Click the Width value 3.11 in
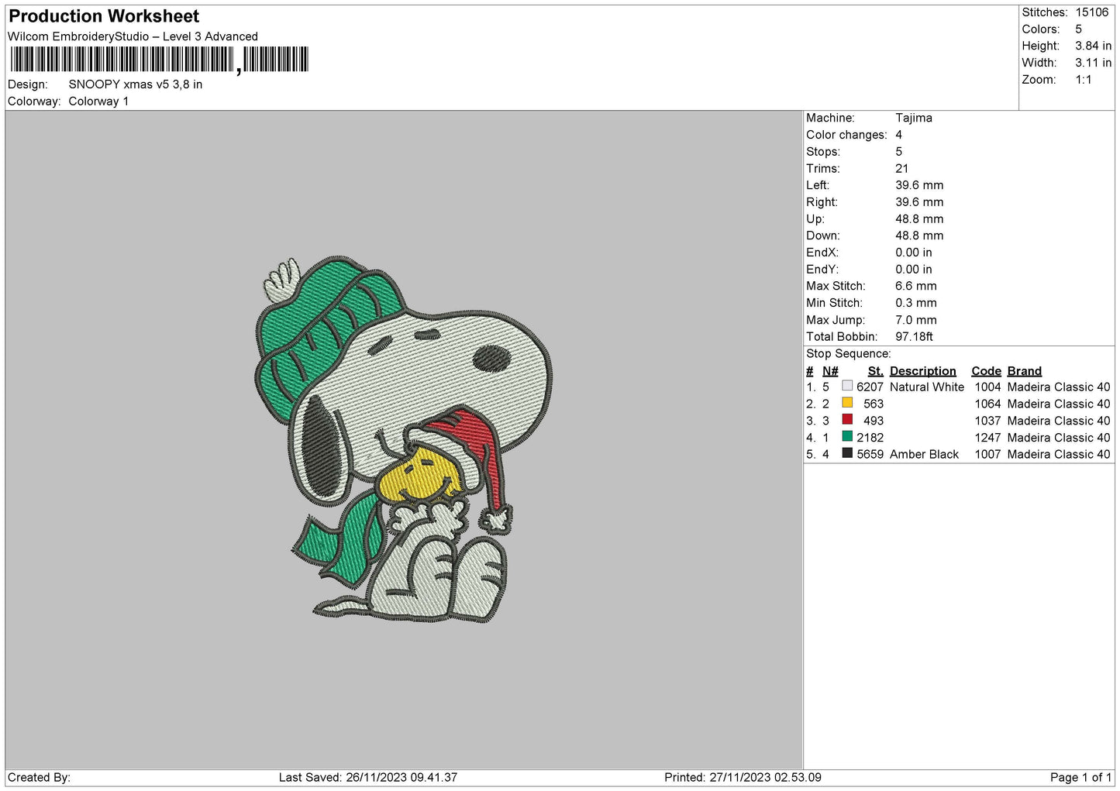Image resolution: width=1120 pixels, height=791 pixels. pos(1093,63)
